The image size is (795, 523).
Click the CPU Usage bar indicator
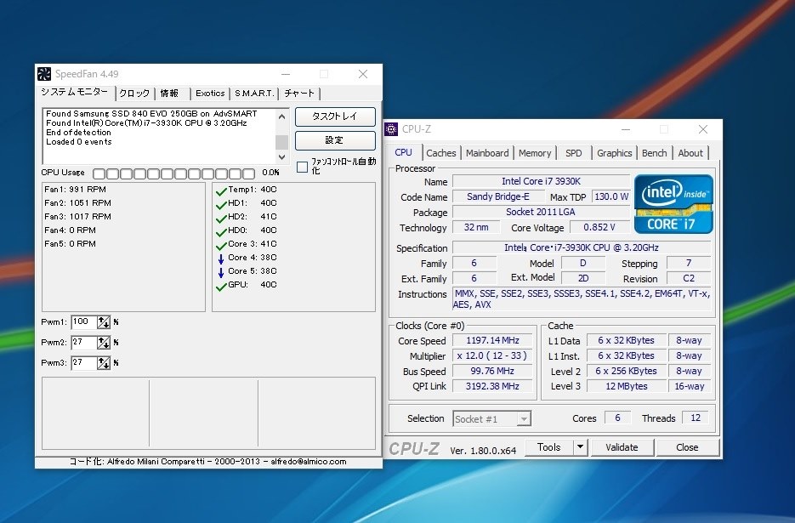(174, 174)
